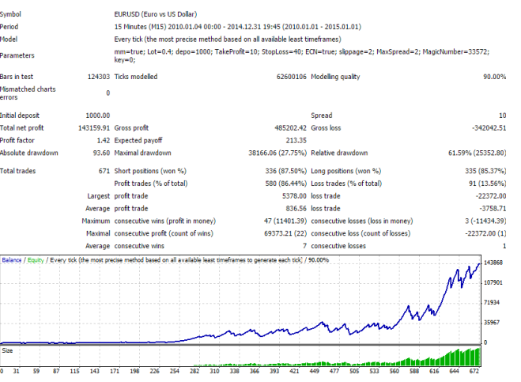This screenshot has height=382, width=521.
Task: Click trade number 282 on the chart's horizontal axis
Action: 194,371
